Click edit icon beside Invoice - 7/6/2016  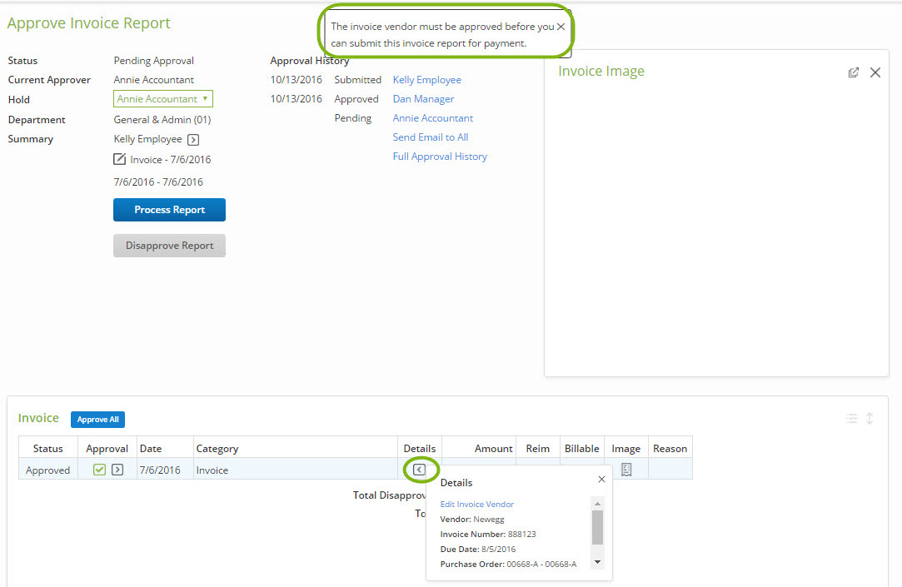tap(120, 159)
